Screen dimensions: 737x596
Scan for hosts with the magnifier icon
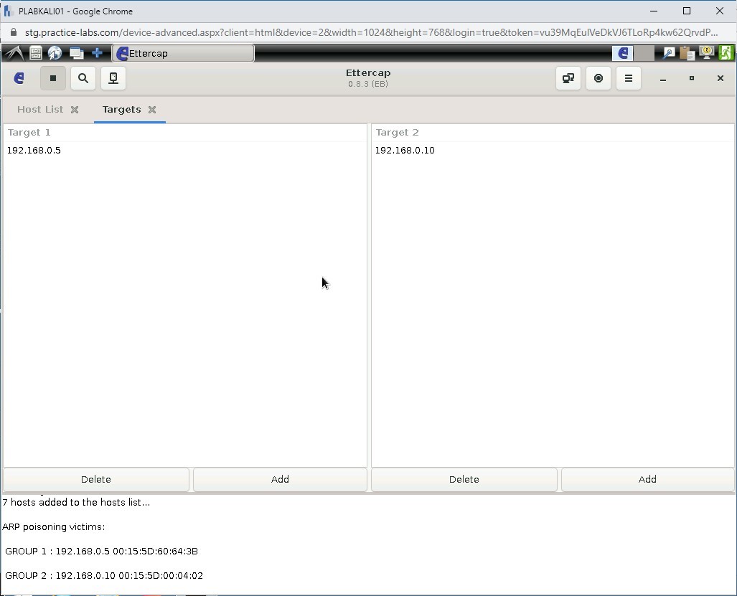click(x=83, y=78)
